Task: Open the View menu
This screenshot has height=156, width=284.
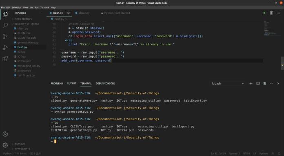Action: coord(26,7)
